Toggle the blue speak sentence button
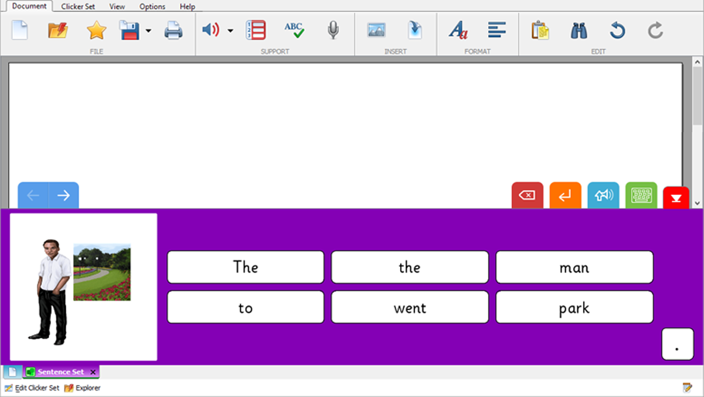 coord(603,196)
